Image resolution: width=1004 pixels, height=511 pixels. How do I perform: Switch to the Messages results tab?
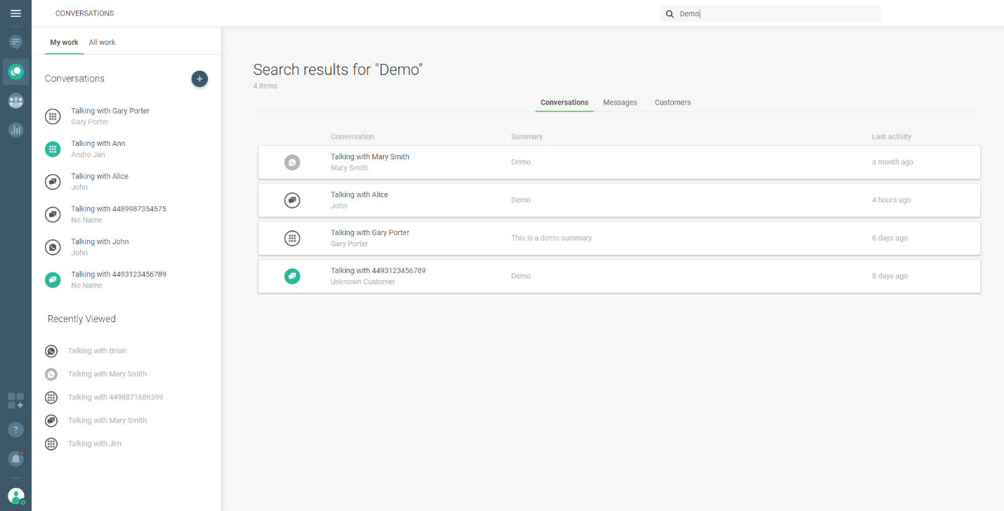tap(620, 102)
